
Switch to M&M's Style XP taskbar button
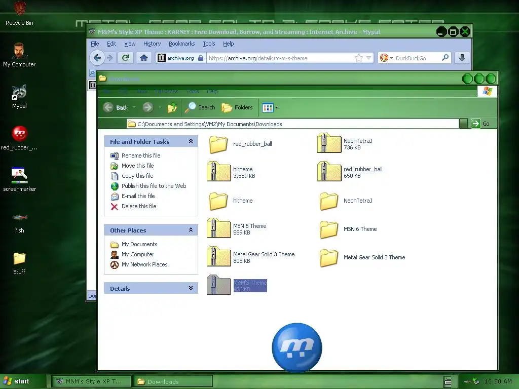92,381
